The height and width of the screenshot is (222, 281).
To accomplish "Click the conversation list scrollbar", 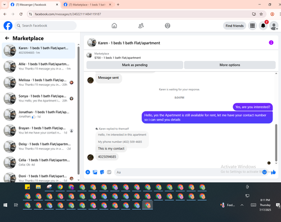I will [79, 110].
